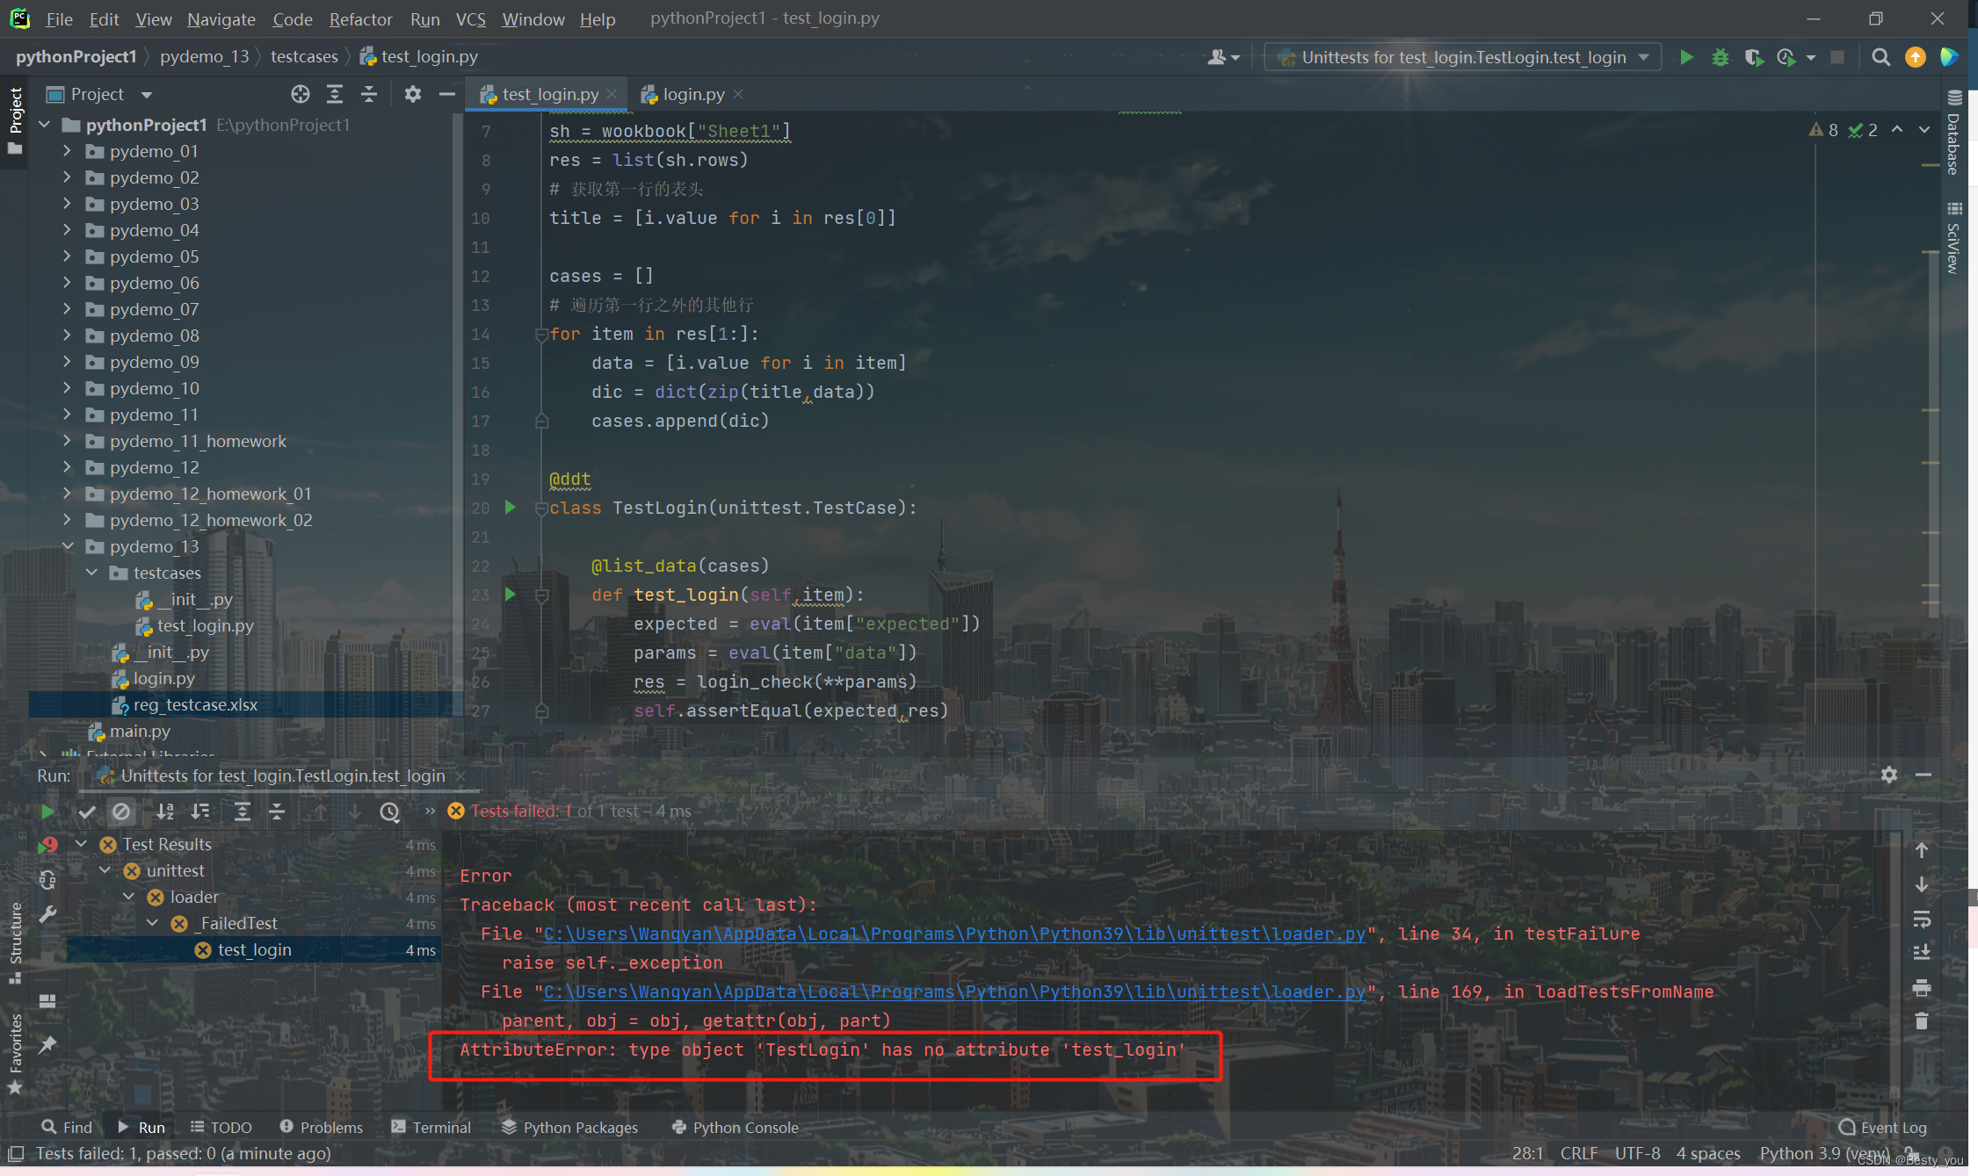Expand the pydemo_12 folder
1978x1176 pixels.
pos(67,467)
